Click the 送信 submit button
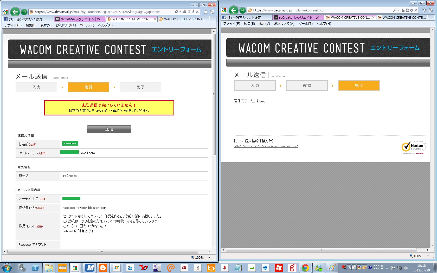Image resolution: width=437 pixels, height=273 pixels. point(109,129)
